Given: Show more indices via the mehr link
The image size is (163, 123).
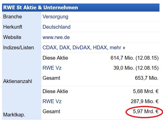Looking at the screenshot, I should [x=116, y=48].
